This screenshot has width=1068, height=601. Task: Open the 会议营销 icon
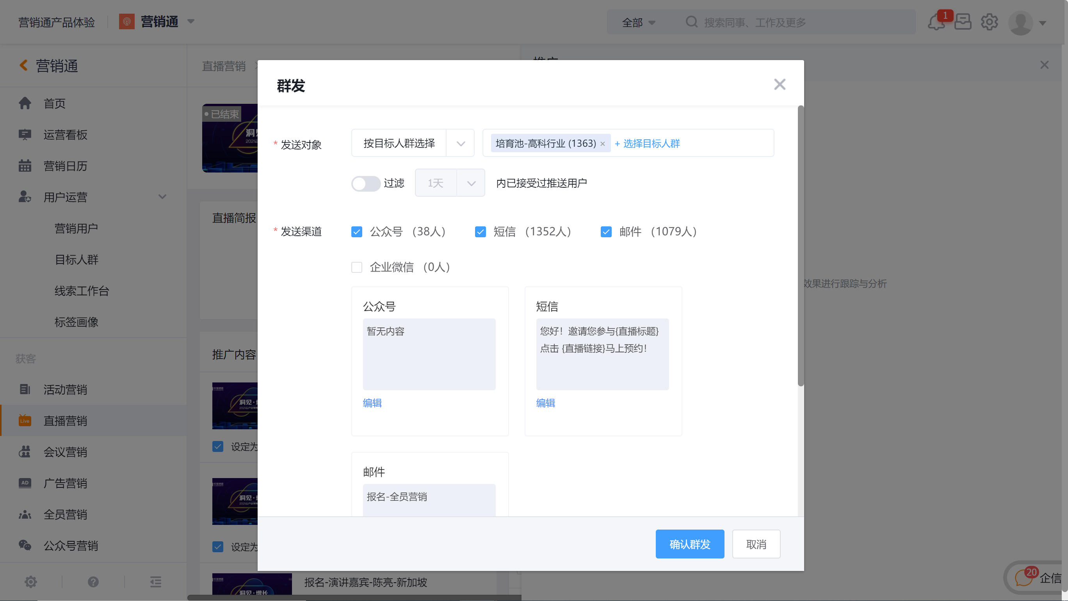click(25, 452)
